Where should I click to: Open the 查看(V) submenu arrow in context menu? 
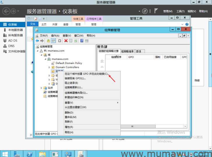coord(118,103)
